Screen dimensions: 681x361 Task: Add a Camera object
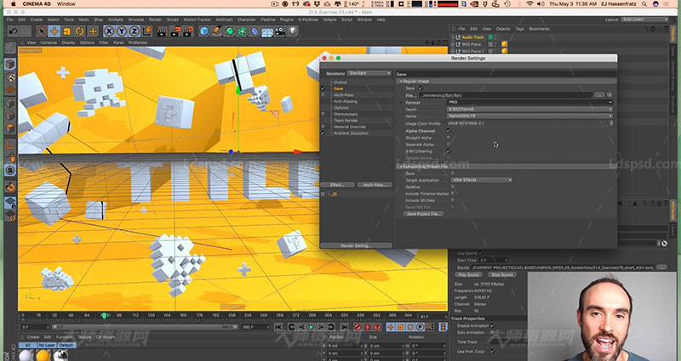280,31
